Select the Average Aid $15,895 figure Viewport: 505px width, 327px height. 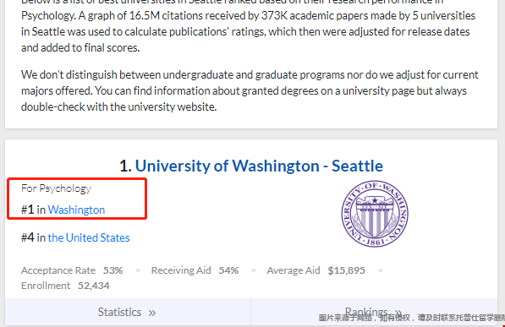pos(346,270)
